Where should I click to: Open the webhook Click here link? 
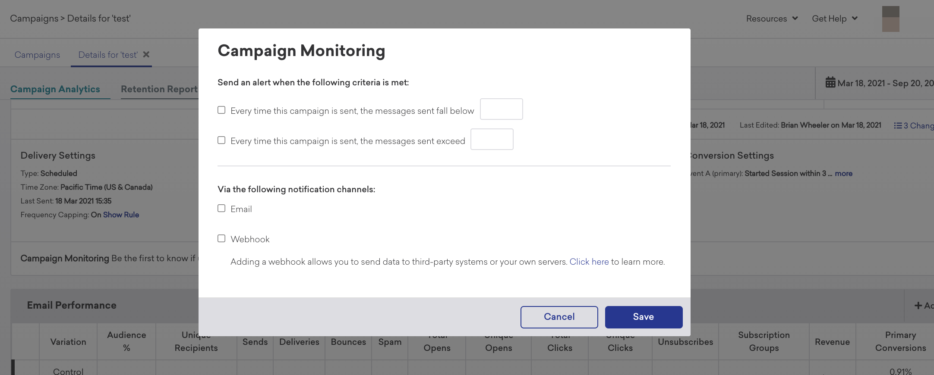pyautogui.click(x=589, y=262)
